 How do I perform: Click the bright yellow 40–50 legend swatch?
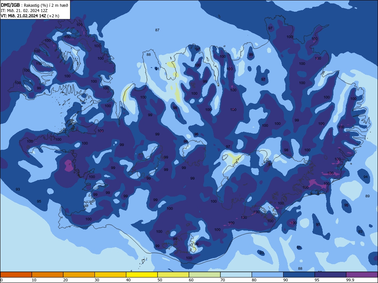(x=142, y=275)
